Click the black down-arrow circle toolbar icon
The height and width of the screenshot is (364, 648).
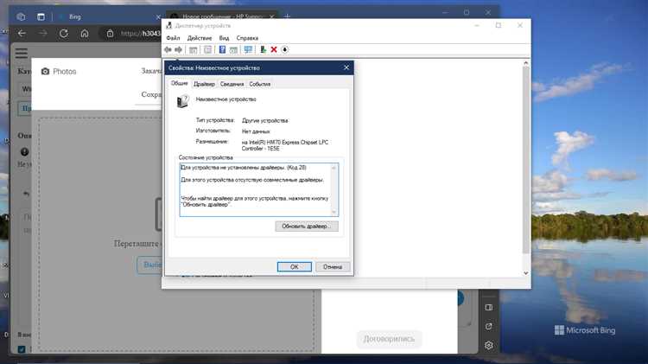(285, 49)
